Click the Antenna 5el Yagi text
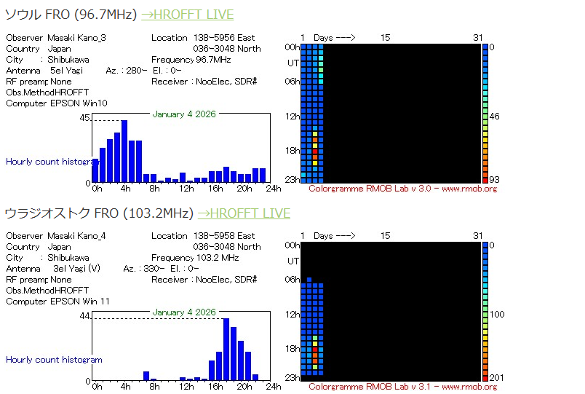The image size is (585, 394). pos(44,71)
